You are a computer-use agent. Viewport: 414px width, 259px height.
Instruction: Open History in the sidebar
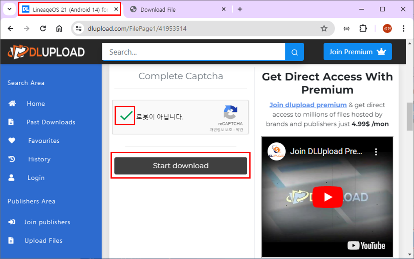pos(39,159)
